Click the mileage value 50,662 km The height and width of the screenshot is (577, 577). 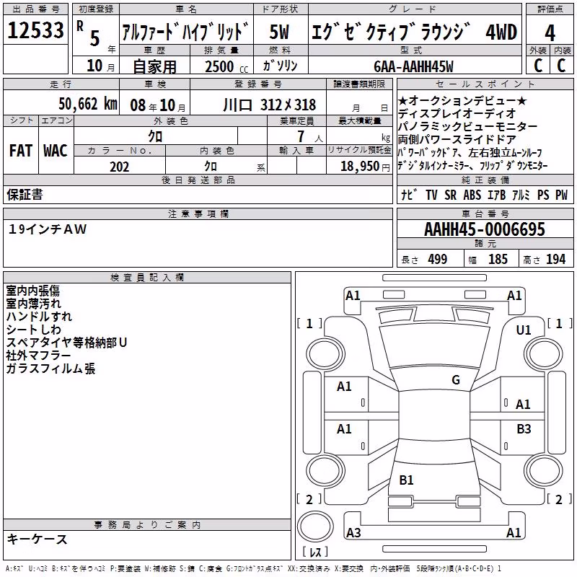(x=88, y=104)
